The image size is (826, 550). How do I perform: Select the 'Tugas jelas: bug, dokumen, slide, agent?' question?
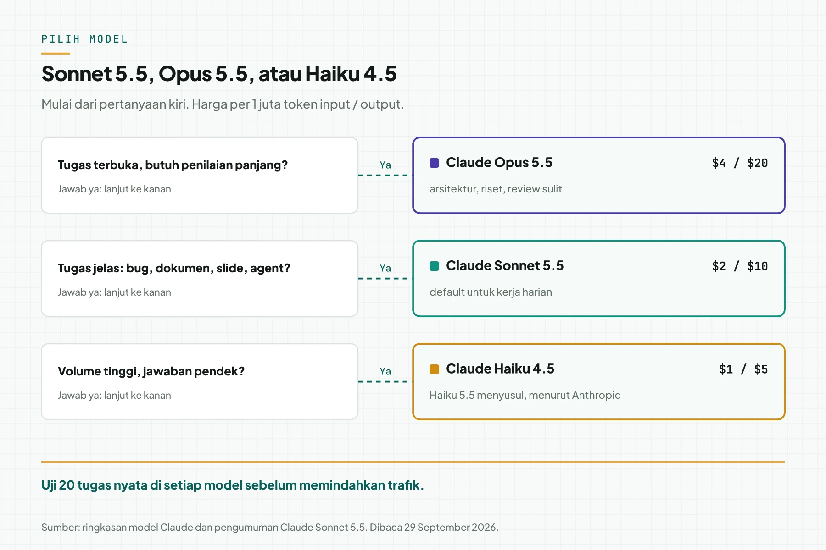174,268
